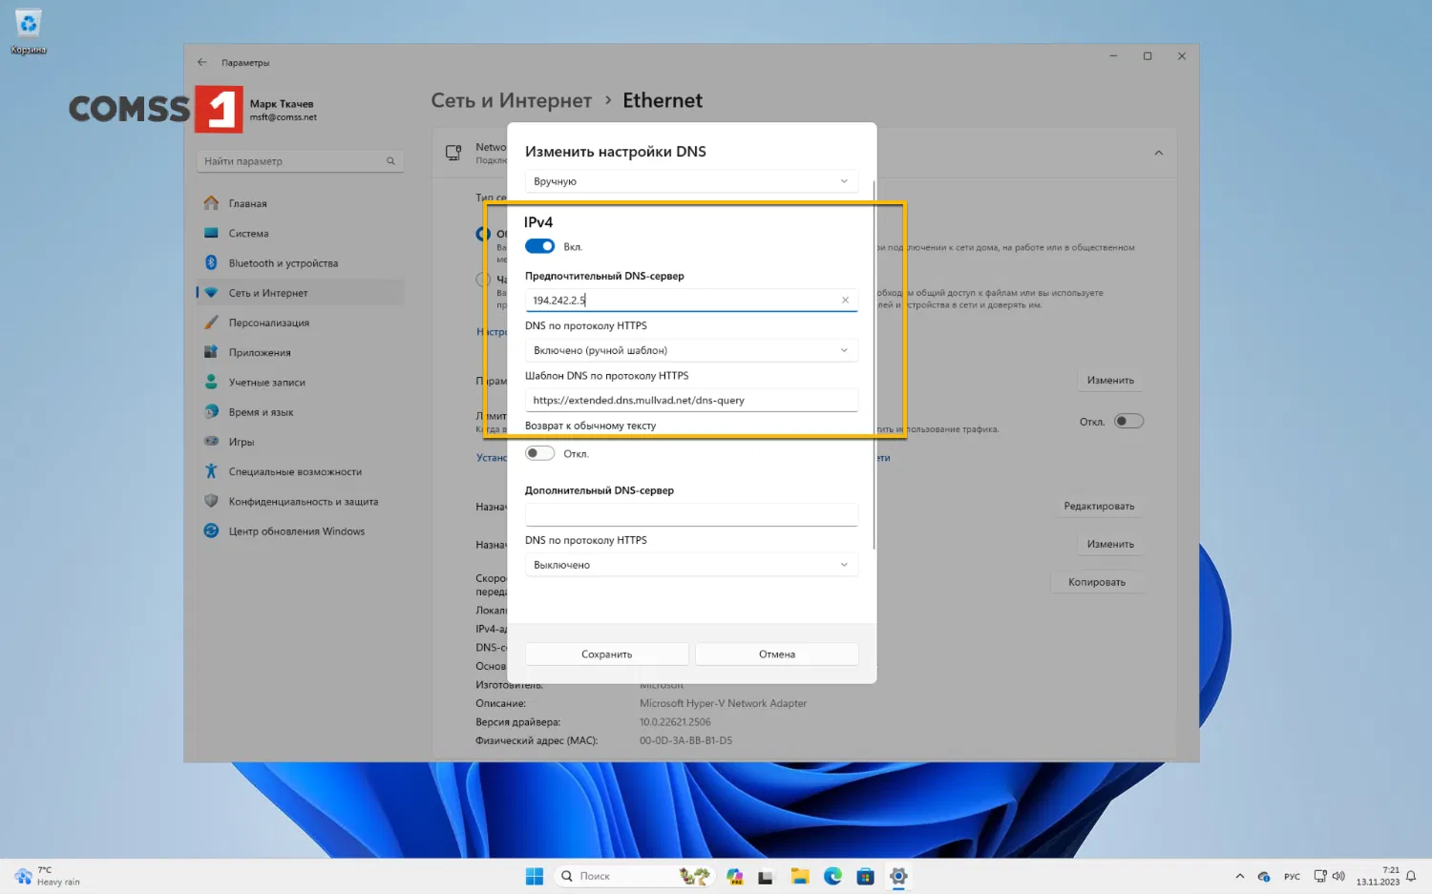Screen dimensions: 1432x894
Task: Open the Включено (ручной шаблон) dropdown
Action: coord(691,350)
